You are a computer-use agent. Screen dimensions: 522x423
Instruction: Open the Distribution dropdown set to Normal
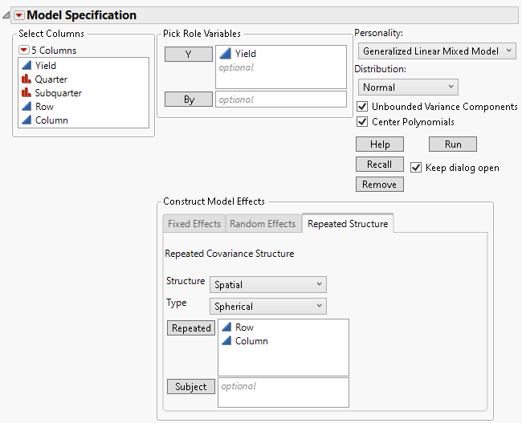point(406,87)
